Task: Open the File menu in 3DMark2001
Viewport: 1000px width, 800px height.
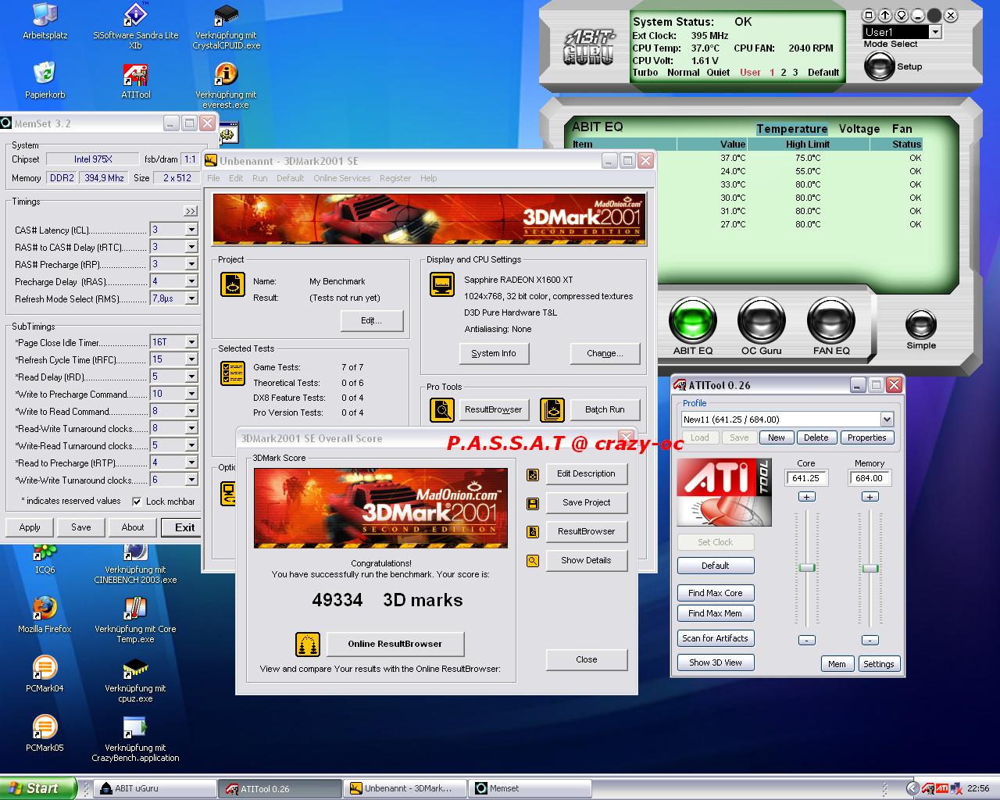Action: (213, 178)
